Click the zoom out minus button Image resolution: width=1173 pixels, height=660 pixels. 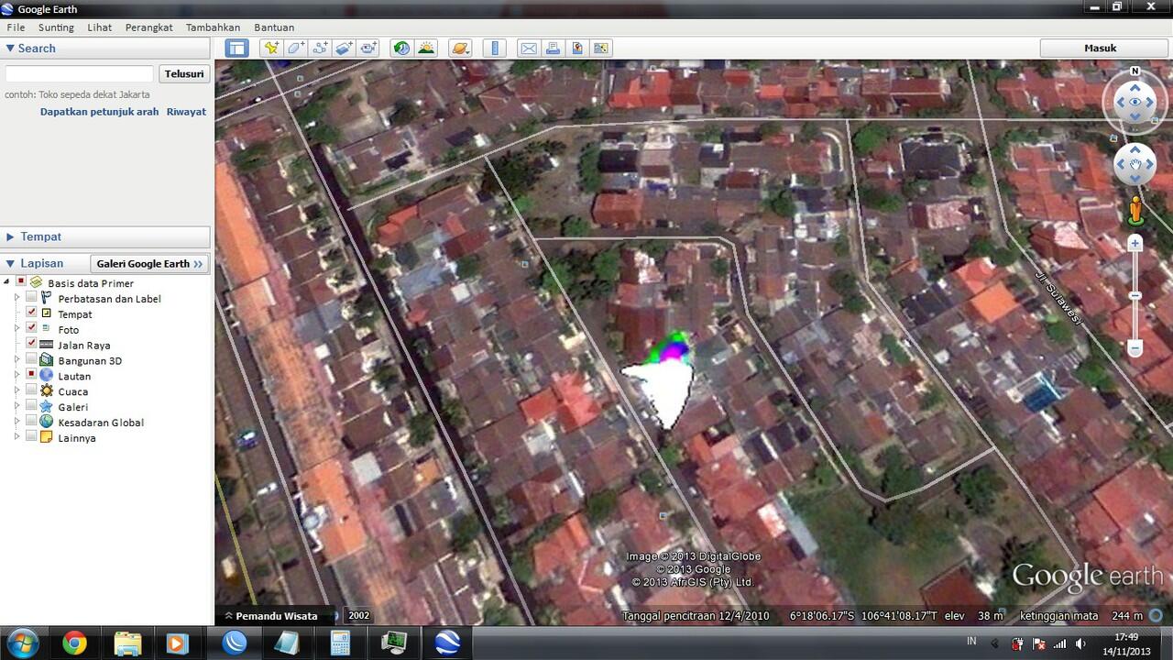pyautogui.click(x=1135, y=348)
